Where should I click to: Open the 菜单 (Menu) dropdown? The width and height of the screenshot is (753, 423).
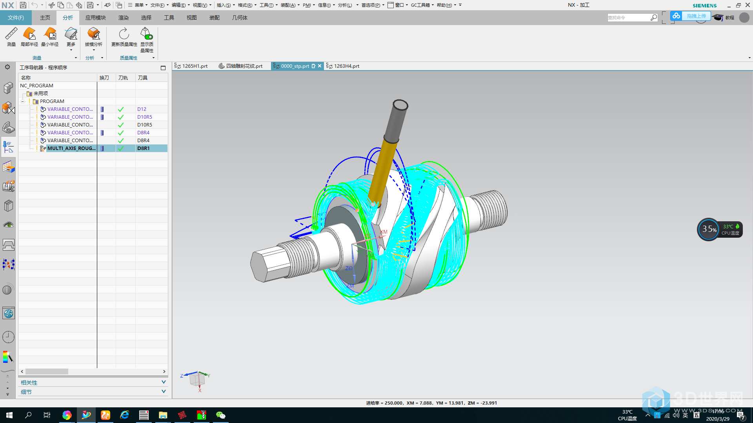(x=137, y=5)
